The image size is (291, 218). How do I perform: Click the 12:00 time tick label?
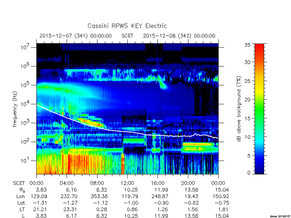127,183
